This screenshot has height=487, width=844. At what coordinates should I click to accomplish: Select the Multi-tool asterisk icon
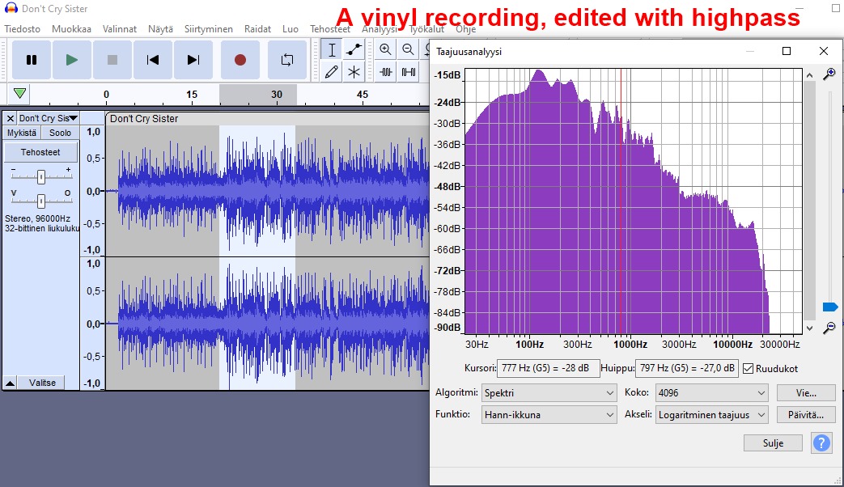pos(354,71)
